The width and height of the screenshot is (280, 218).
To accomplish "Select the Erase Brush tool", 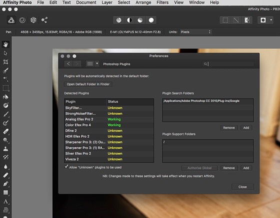I will tap(5, 131).
